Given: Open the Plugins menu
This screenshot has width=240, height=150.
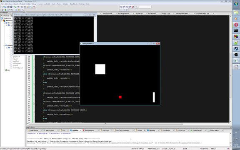Looking at the screenshot, I should point(66,4).
